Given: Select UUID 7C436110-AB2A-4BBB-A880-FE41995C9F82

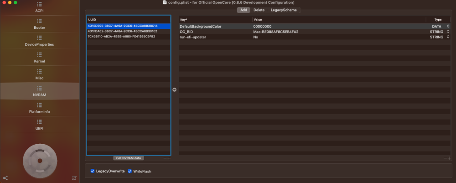Looking at the screenshot, I should click(129, 37).
